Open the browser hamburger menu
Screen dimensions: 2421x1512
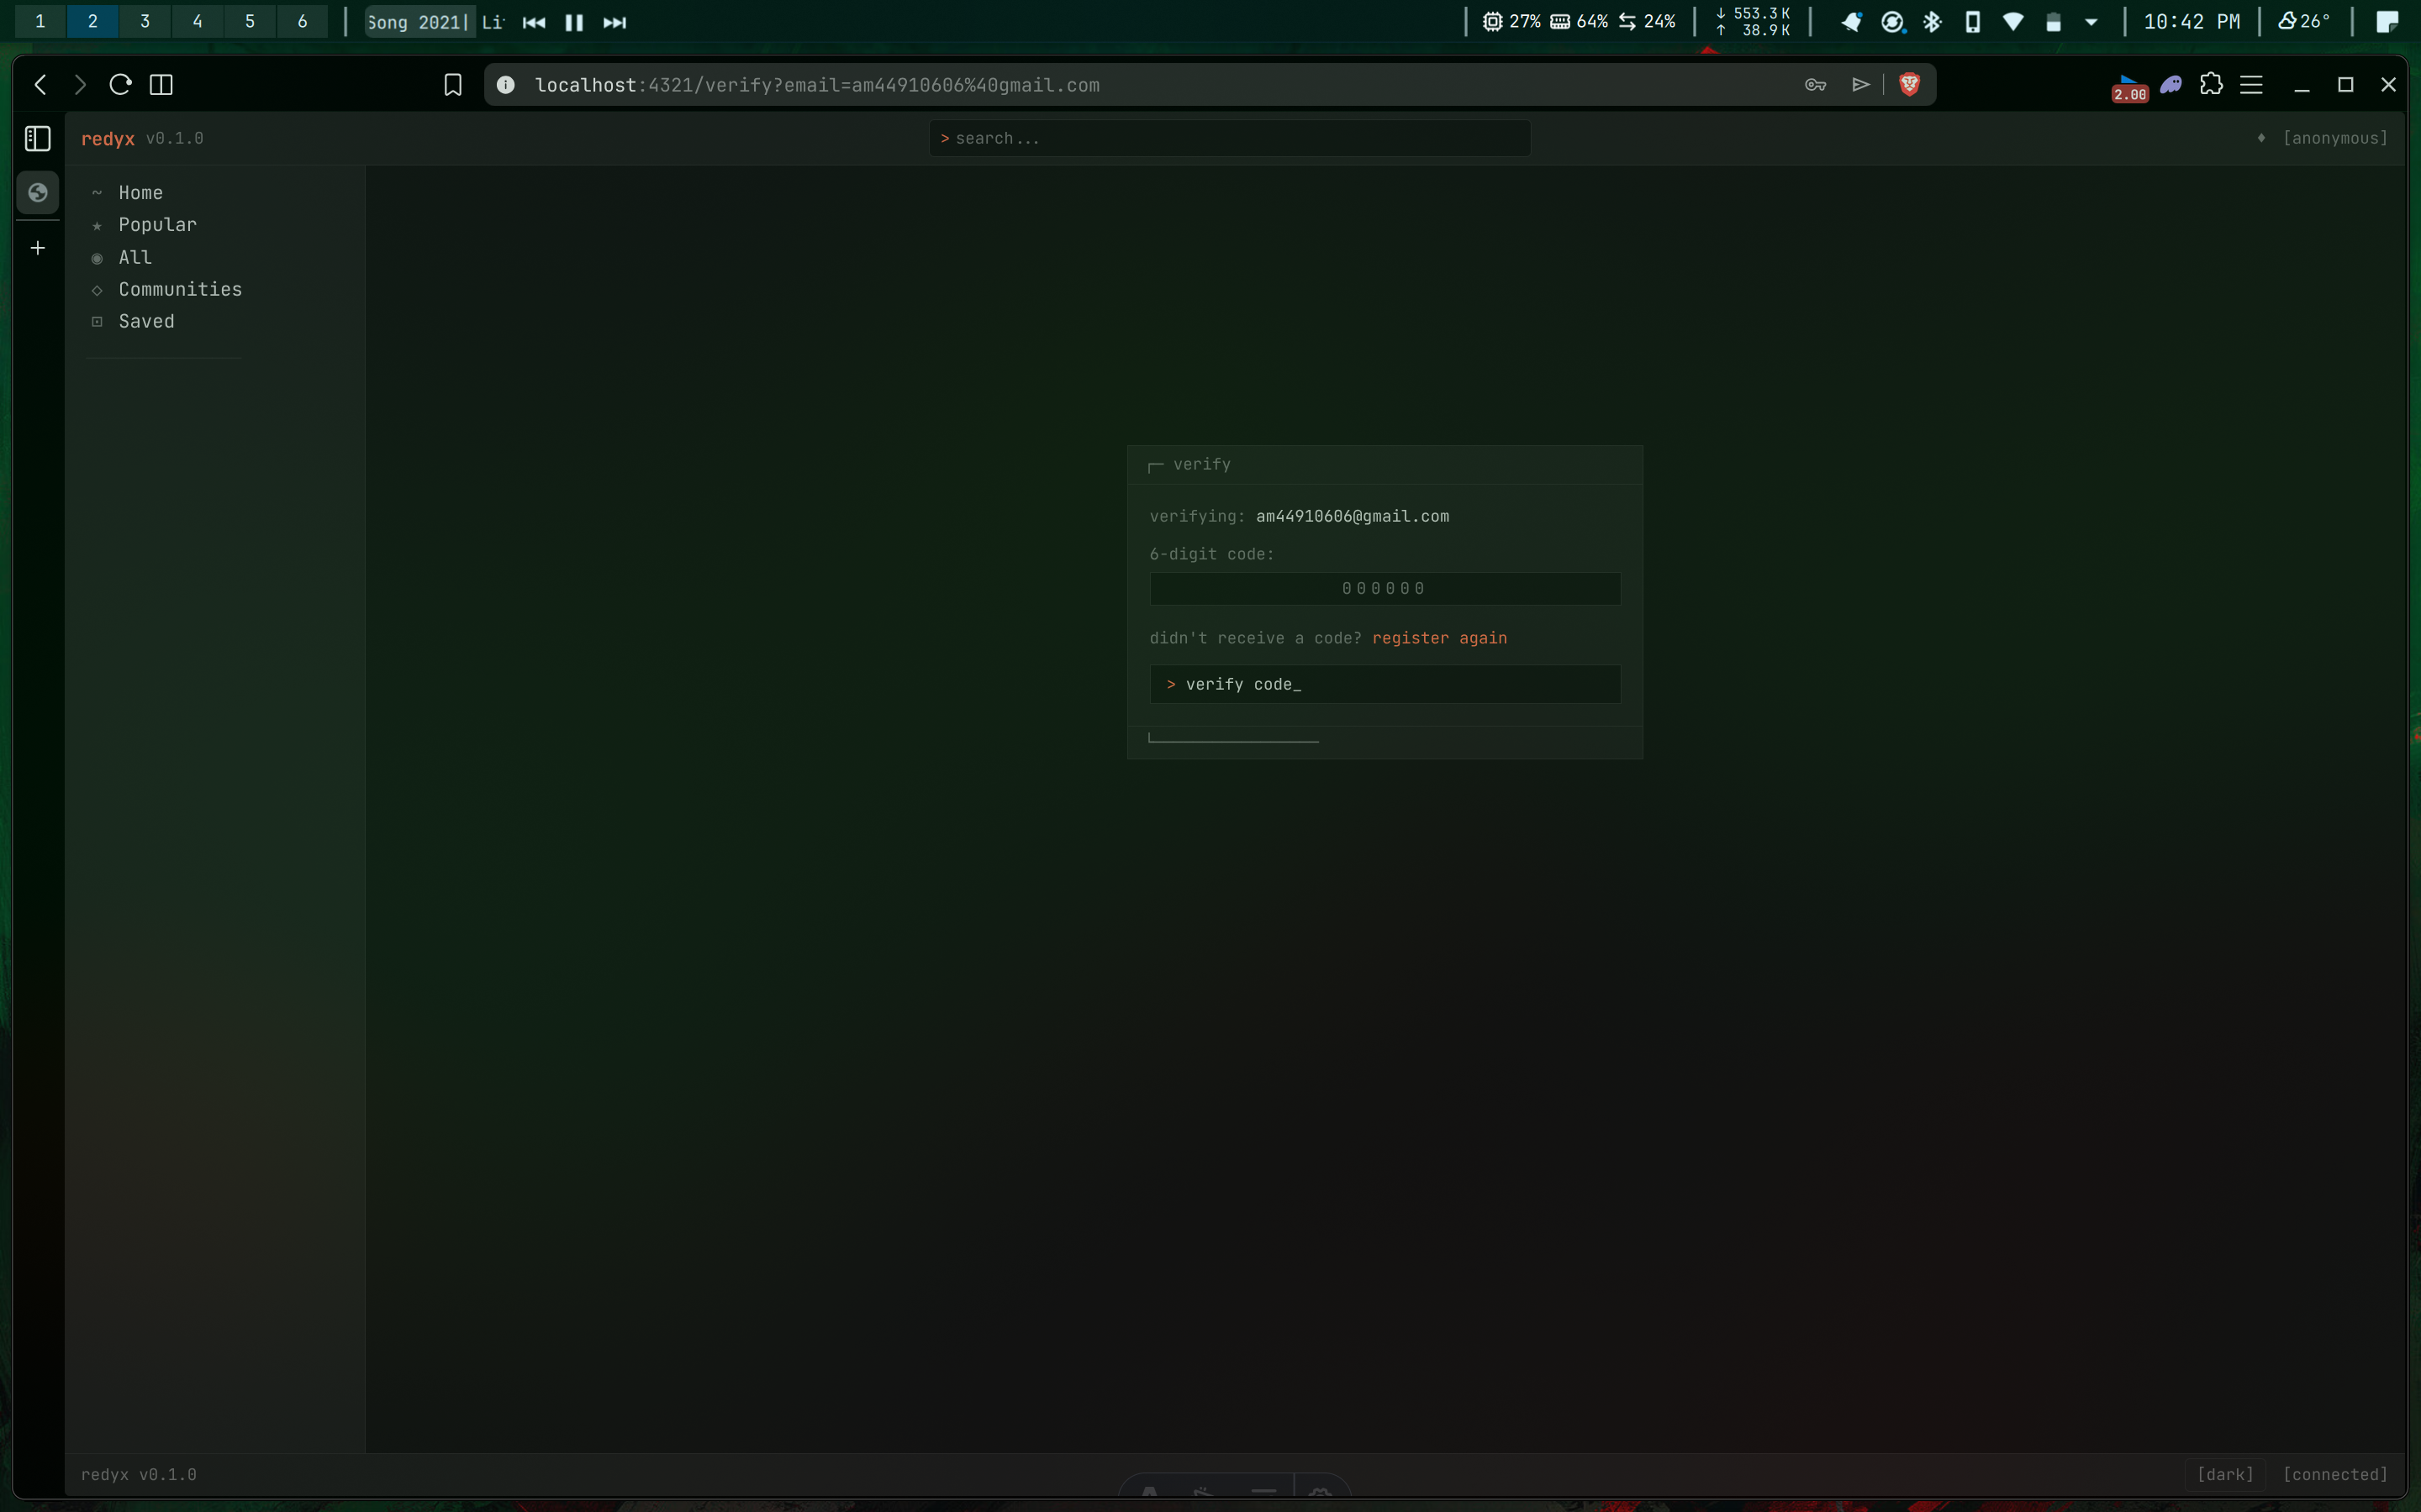tap(2251, 85)
